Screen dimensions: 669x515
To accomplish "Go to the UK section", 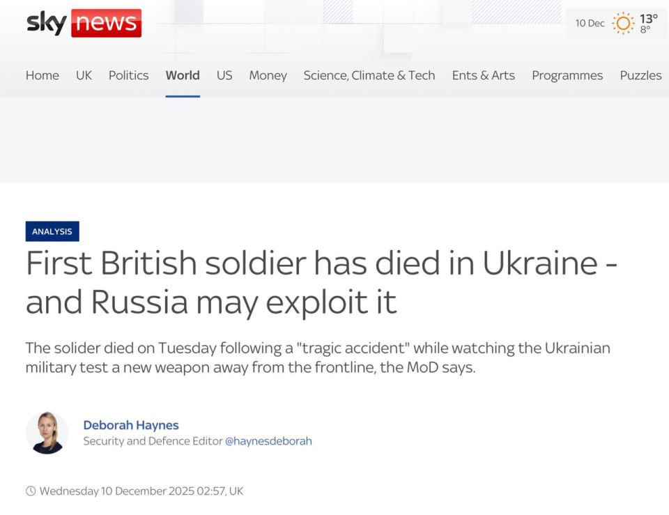I will 84,75.
